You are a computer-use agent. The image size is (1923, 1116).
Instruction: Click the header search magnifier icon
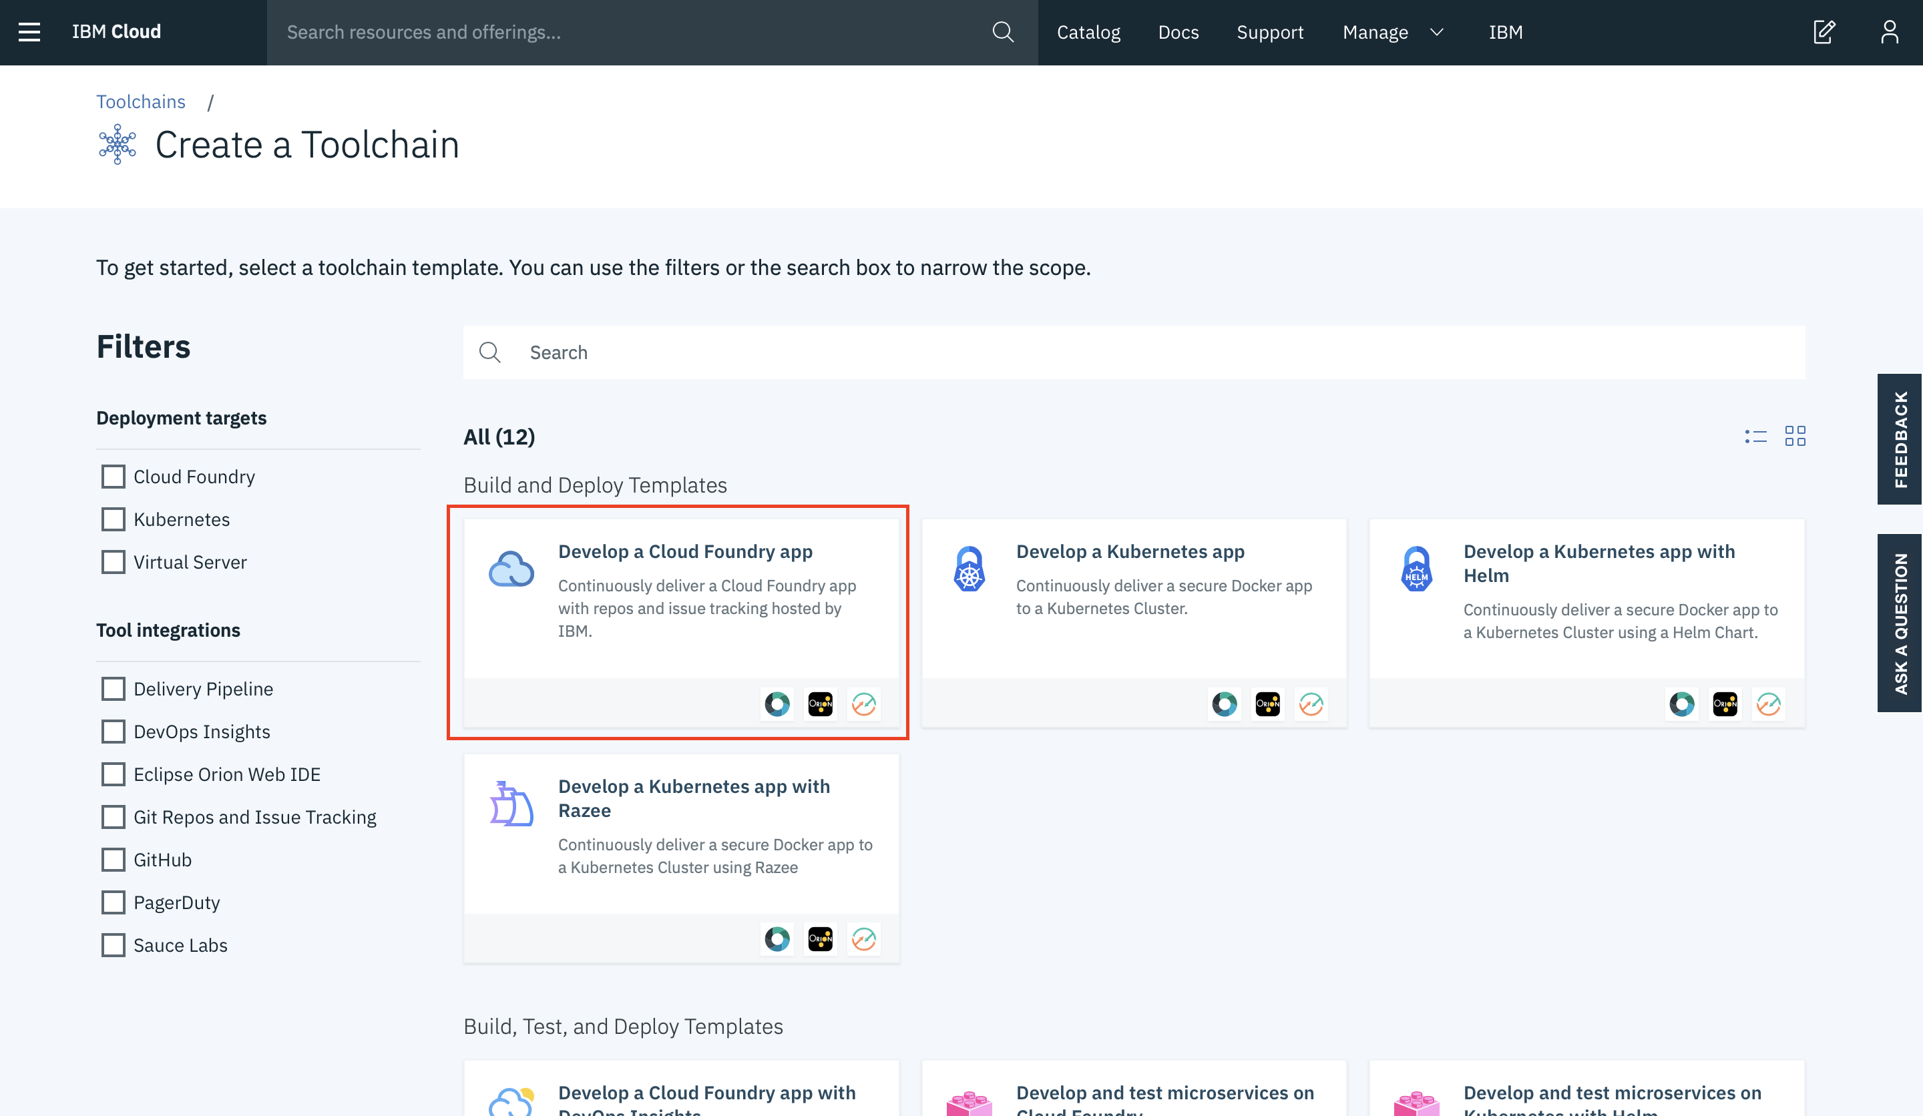pos(1003,32)
